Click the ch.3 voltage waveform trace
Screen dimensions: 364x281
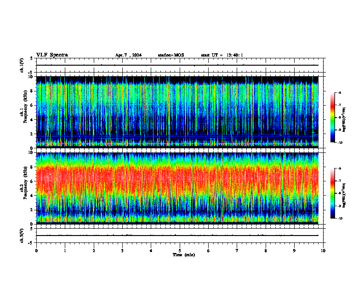(x=177, y=236)
